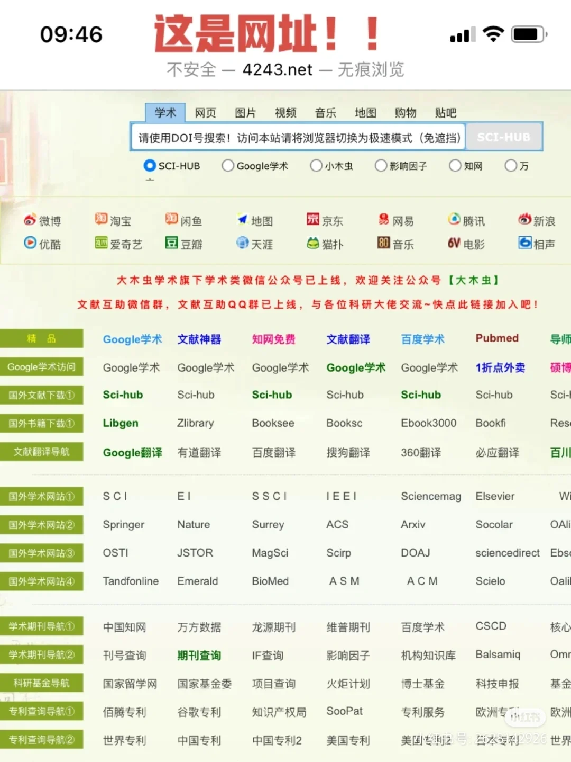Open the 文献神器 link in 精品 row
Image resolution: width=571 pixels, height=762 pixels.
tap(199, 339)
